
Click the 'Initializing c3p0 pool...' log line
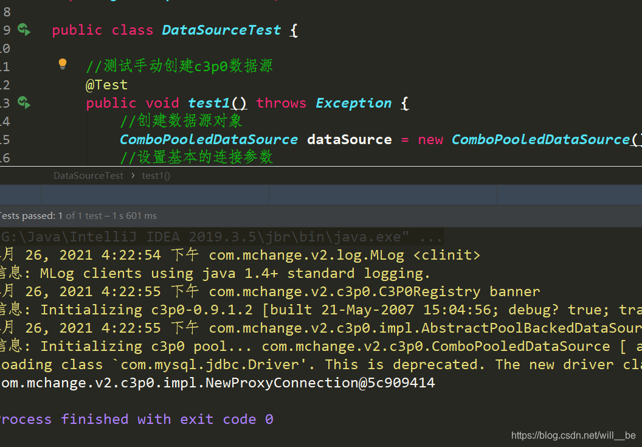(x=321, y=346)
